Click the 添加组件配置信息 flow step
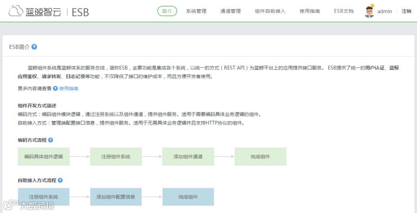Screen dimensions: 417x213 coord(116,197)
